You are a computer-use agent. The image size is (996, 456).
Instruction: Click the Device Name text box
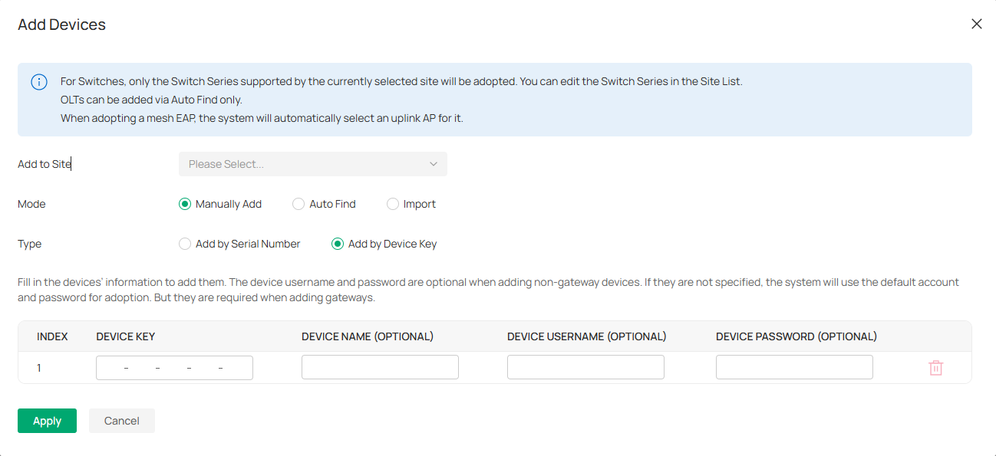[x=380, y=367]
